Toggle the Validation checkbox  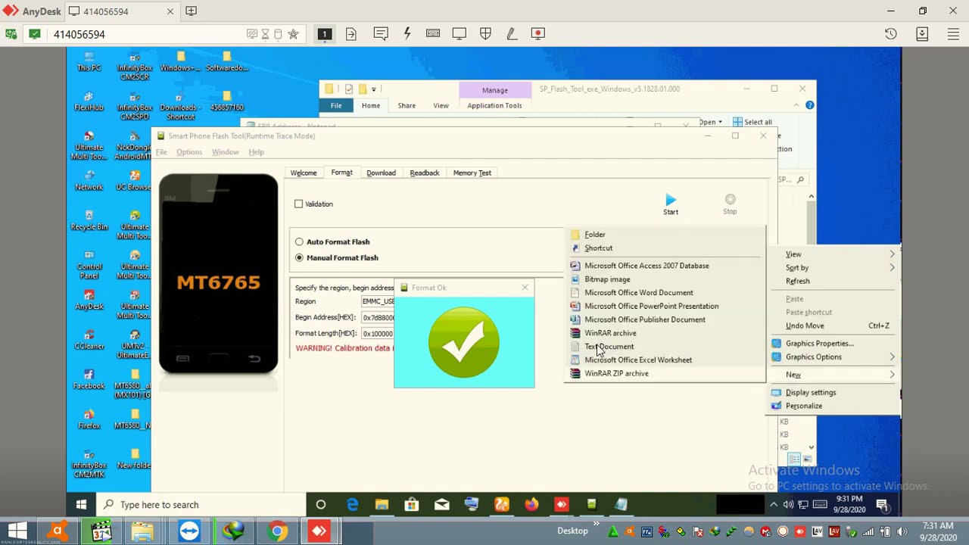tap(299, 204)
